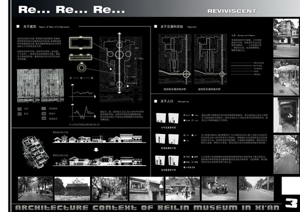Click the white square bullet beside "关于建筑"
This screenshot has height=212, width=300.
click(18, 26)
